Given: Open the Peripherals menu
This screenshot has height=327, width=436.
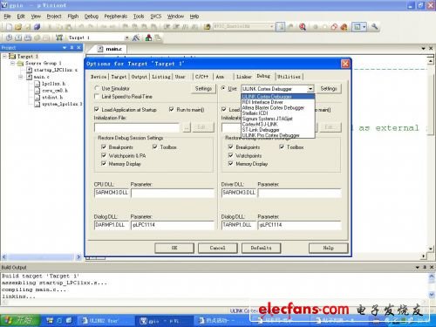Looking at the screenshot, I should click(116, 17).
